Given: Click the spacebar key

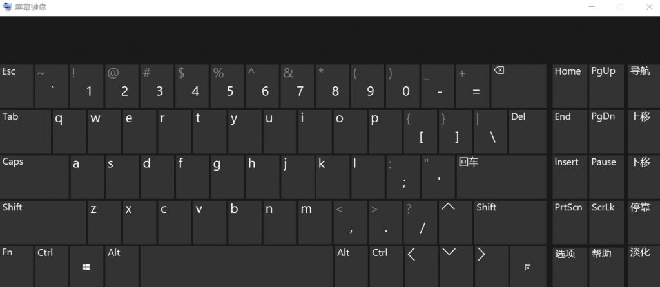Looking at the screenshot, I should [236, 267].
